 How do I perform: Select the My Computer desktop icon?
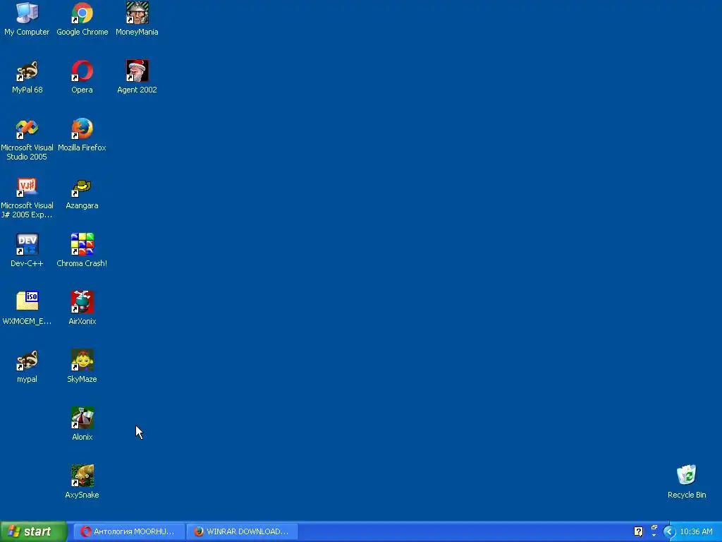[x=27, y=19]
